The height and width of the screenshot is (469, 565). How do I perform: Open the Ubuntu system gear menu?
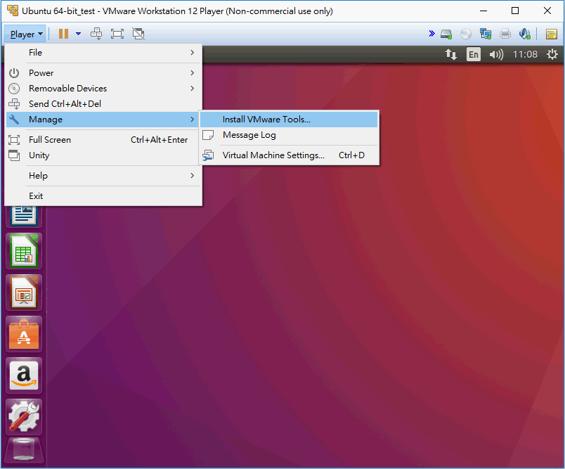552,54
